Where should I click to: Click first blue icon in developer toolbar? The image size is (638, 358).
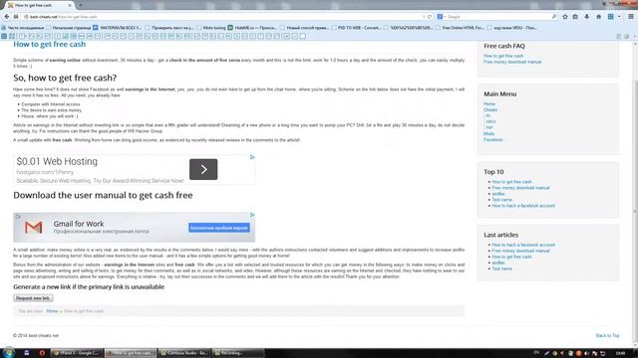(x=4, y=36)
